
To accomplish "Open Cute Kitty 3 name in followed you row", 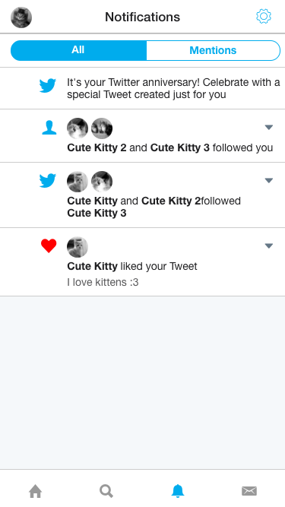I will coord(180,147).
